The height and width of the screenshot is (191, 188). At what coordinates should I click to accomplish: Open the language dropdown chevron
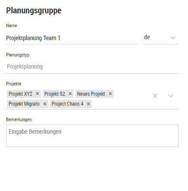click(x=173, y=38)
